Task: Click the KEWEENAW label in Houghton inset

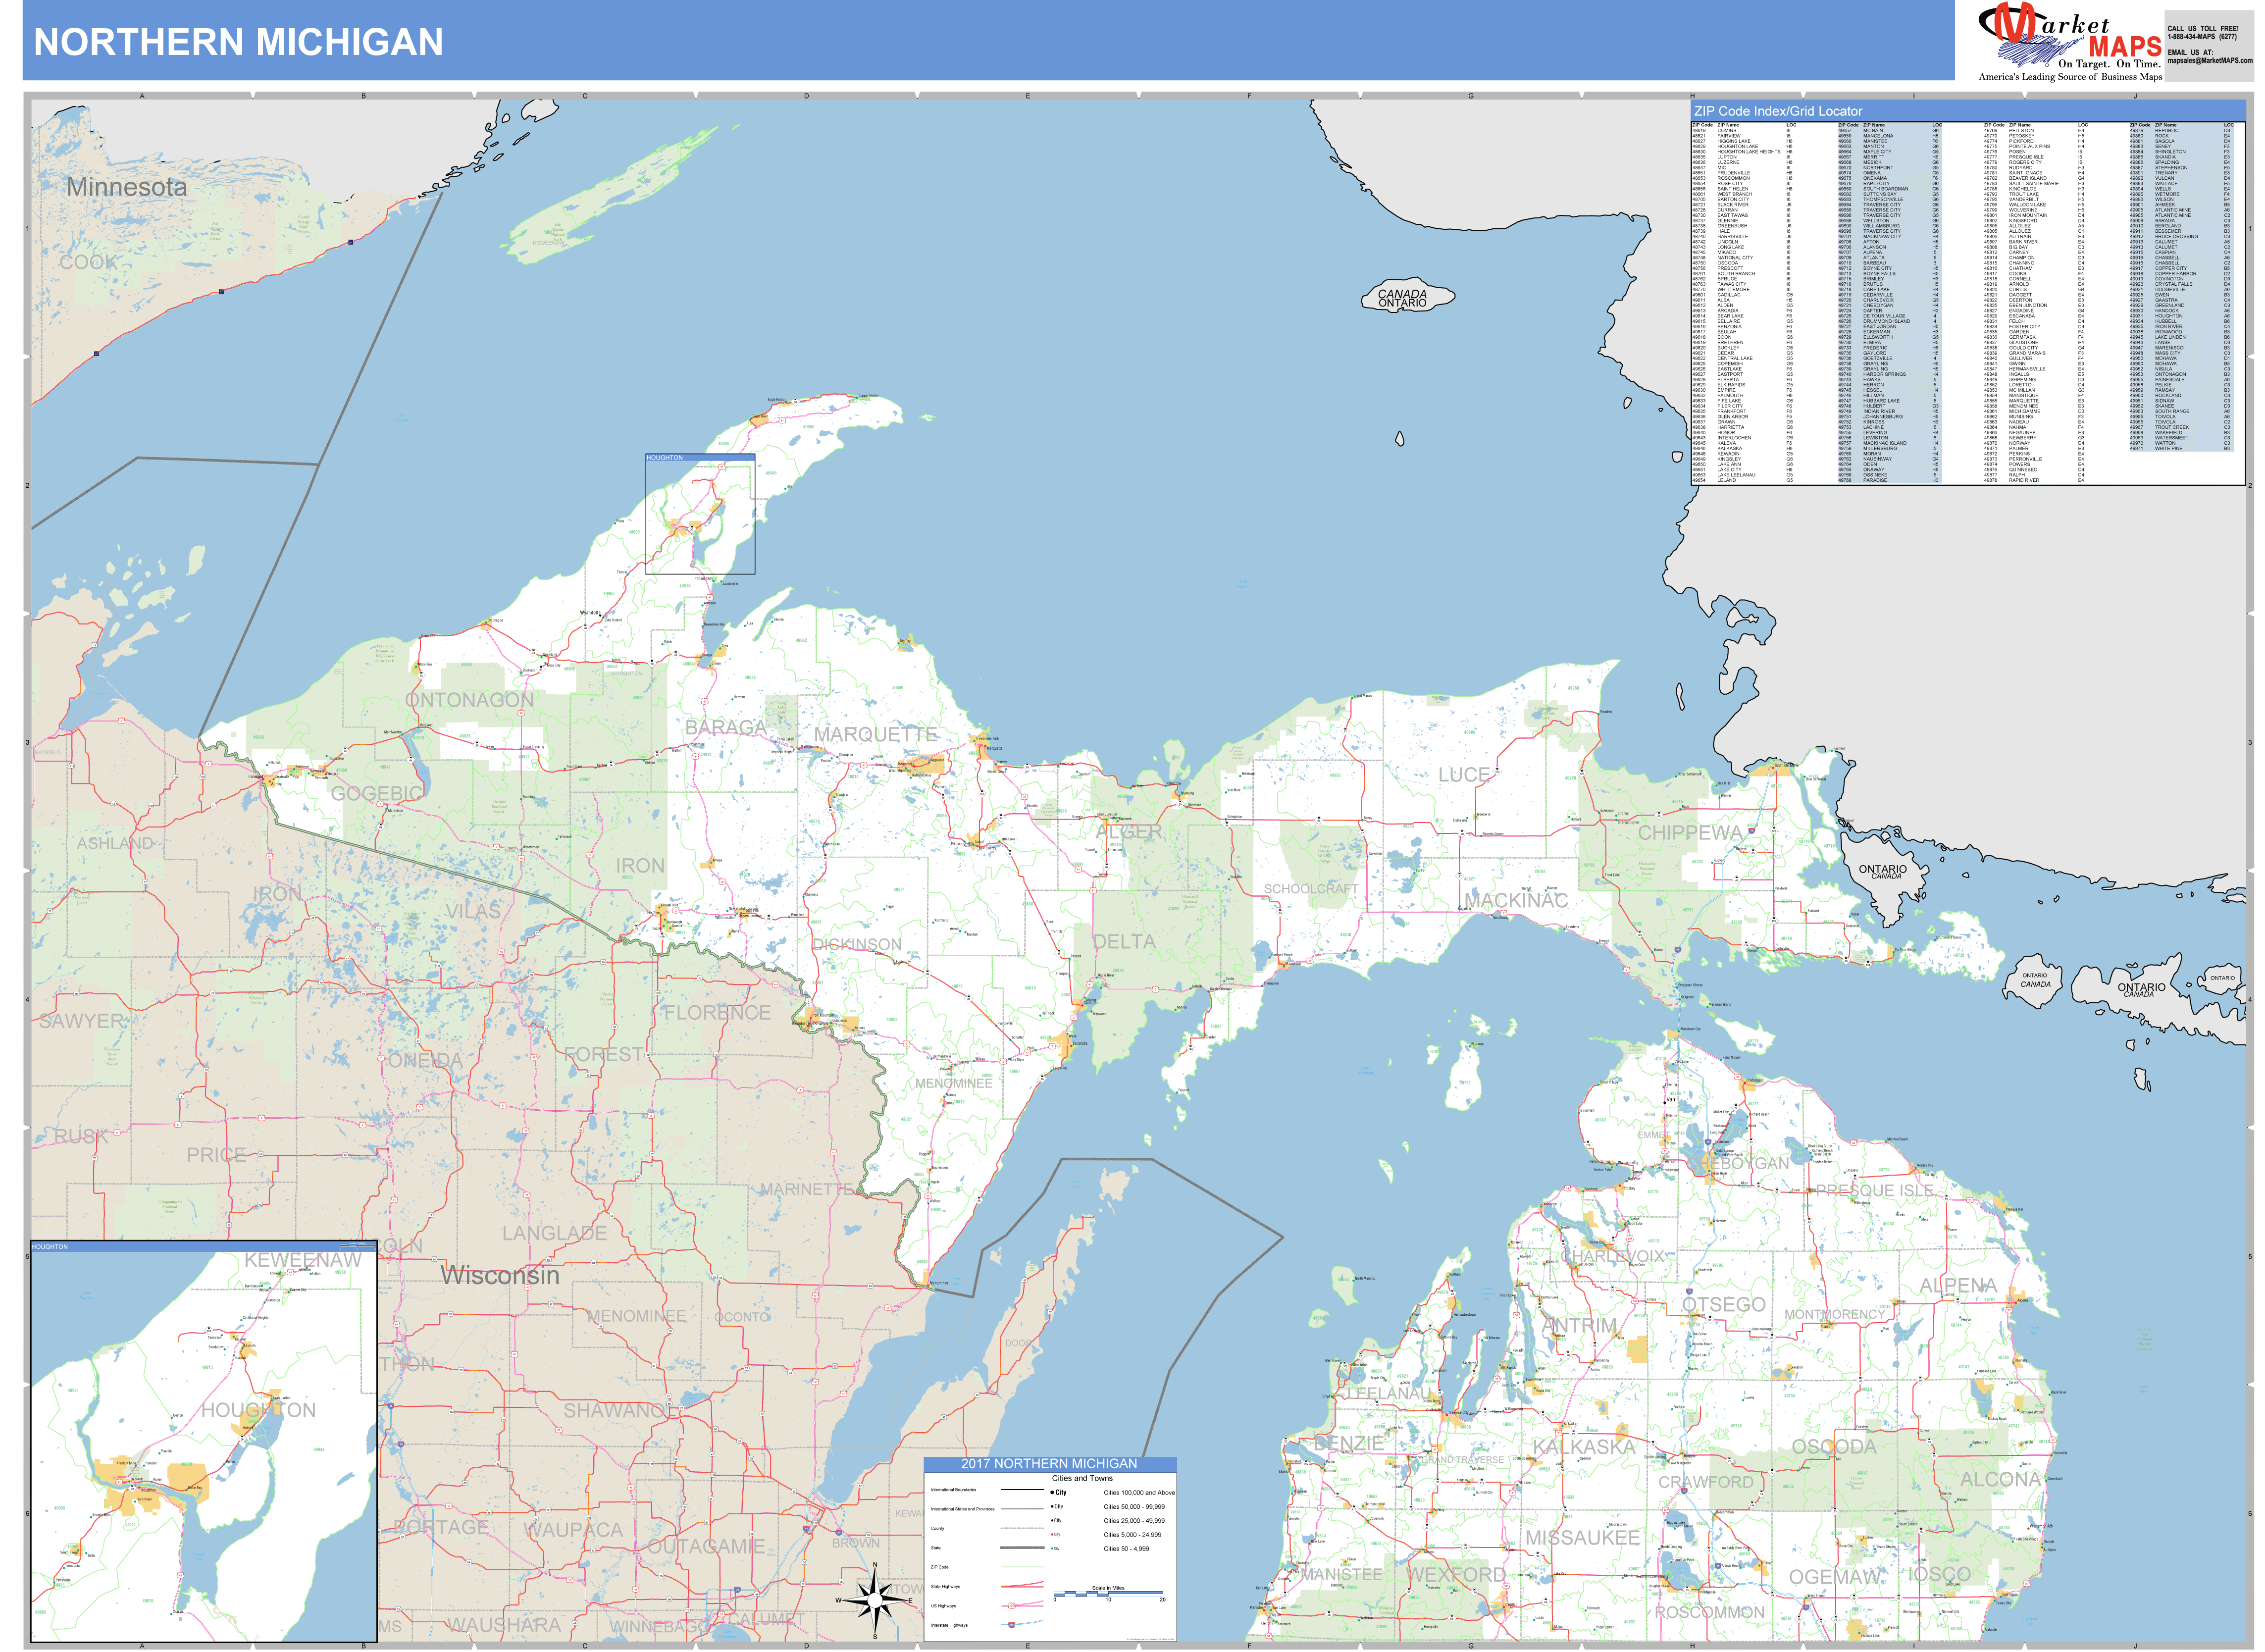Action: pos(303,1260)
